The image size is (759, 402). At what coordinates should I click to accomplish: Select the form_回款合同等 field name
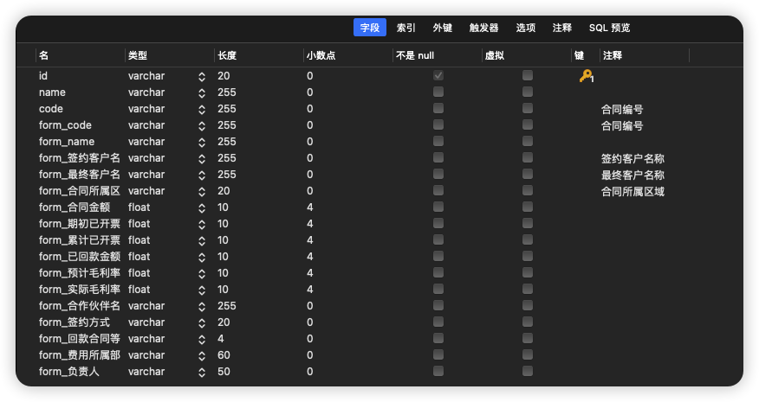click(80, 339)
